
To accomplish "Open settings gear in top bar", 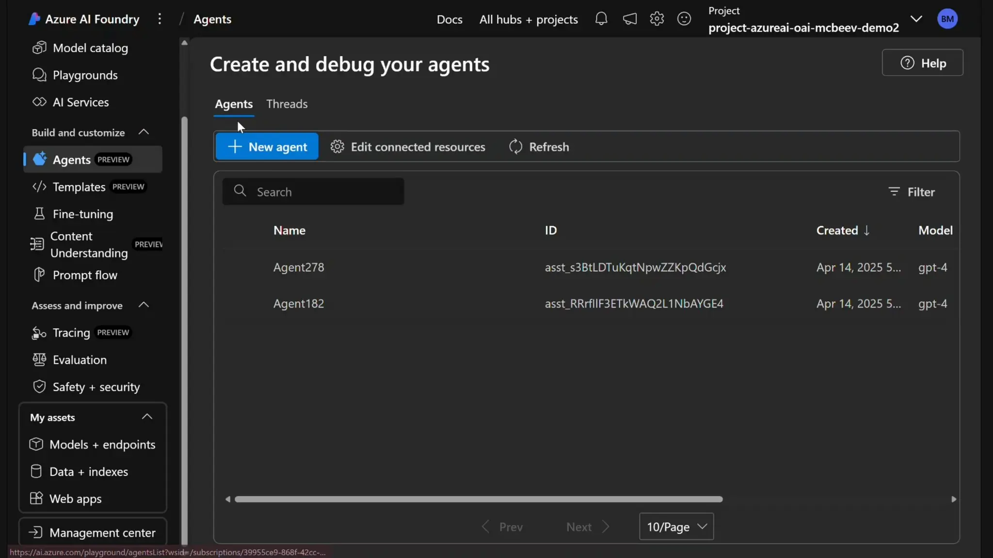I will pos(657,19).
